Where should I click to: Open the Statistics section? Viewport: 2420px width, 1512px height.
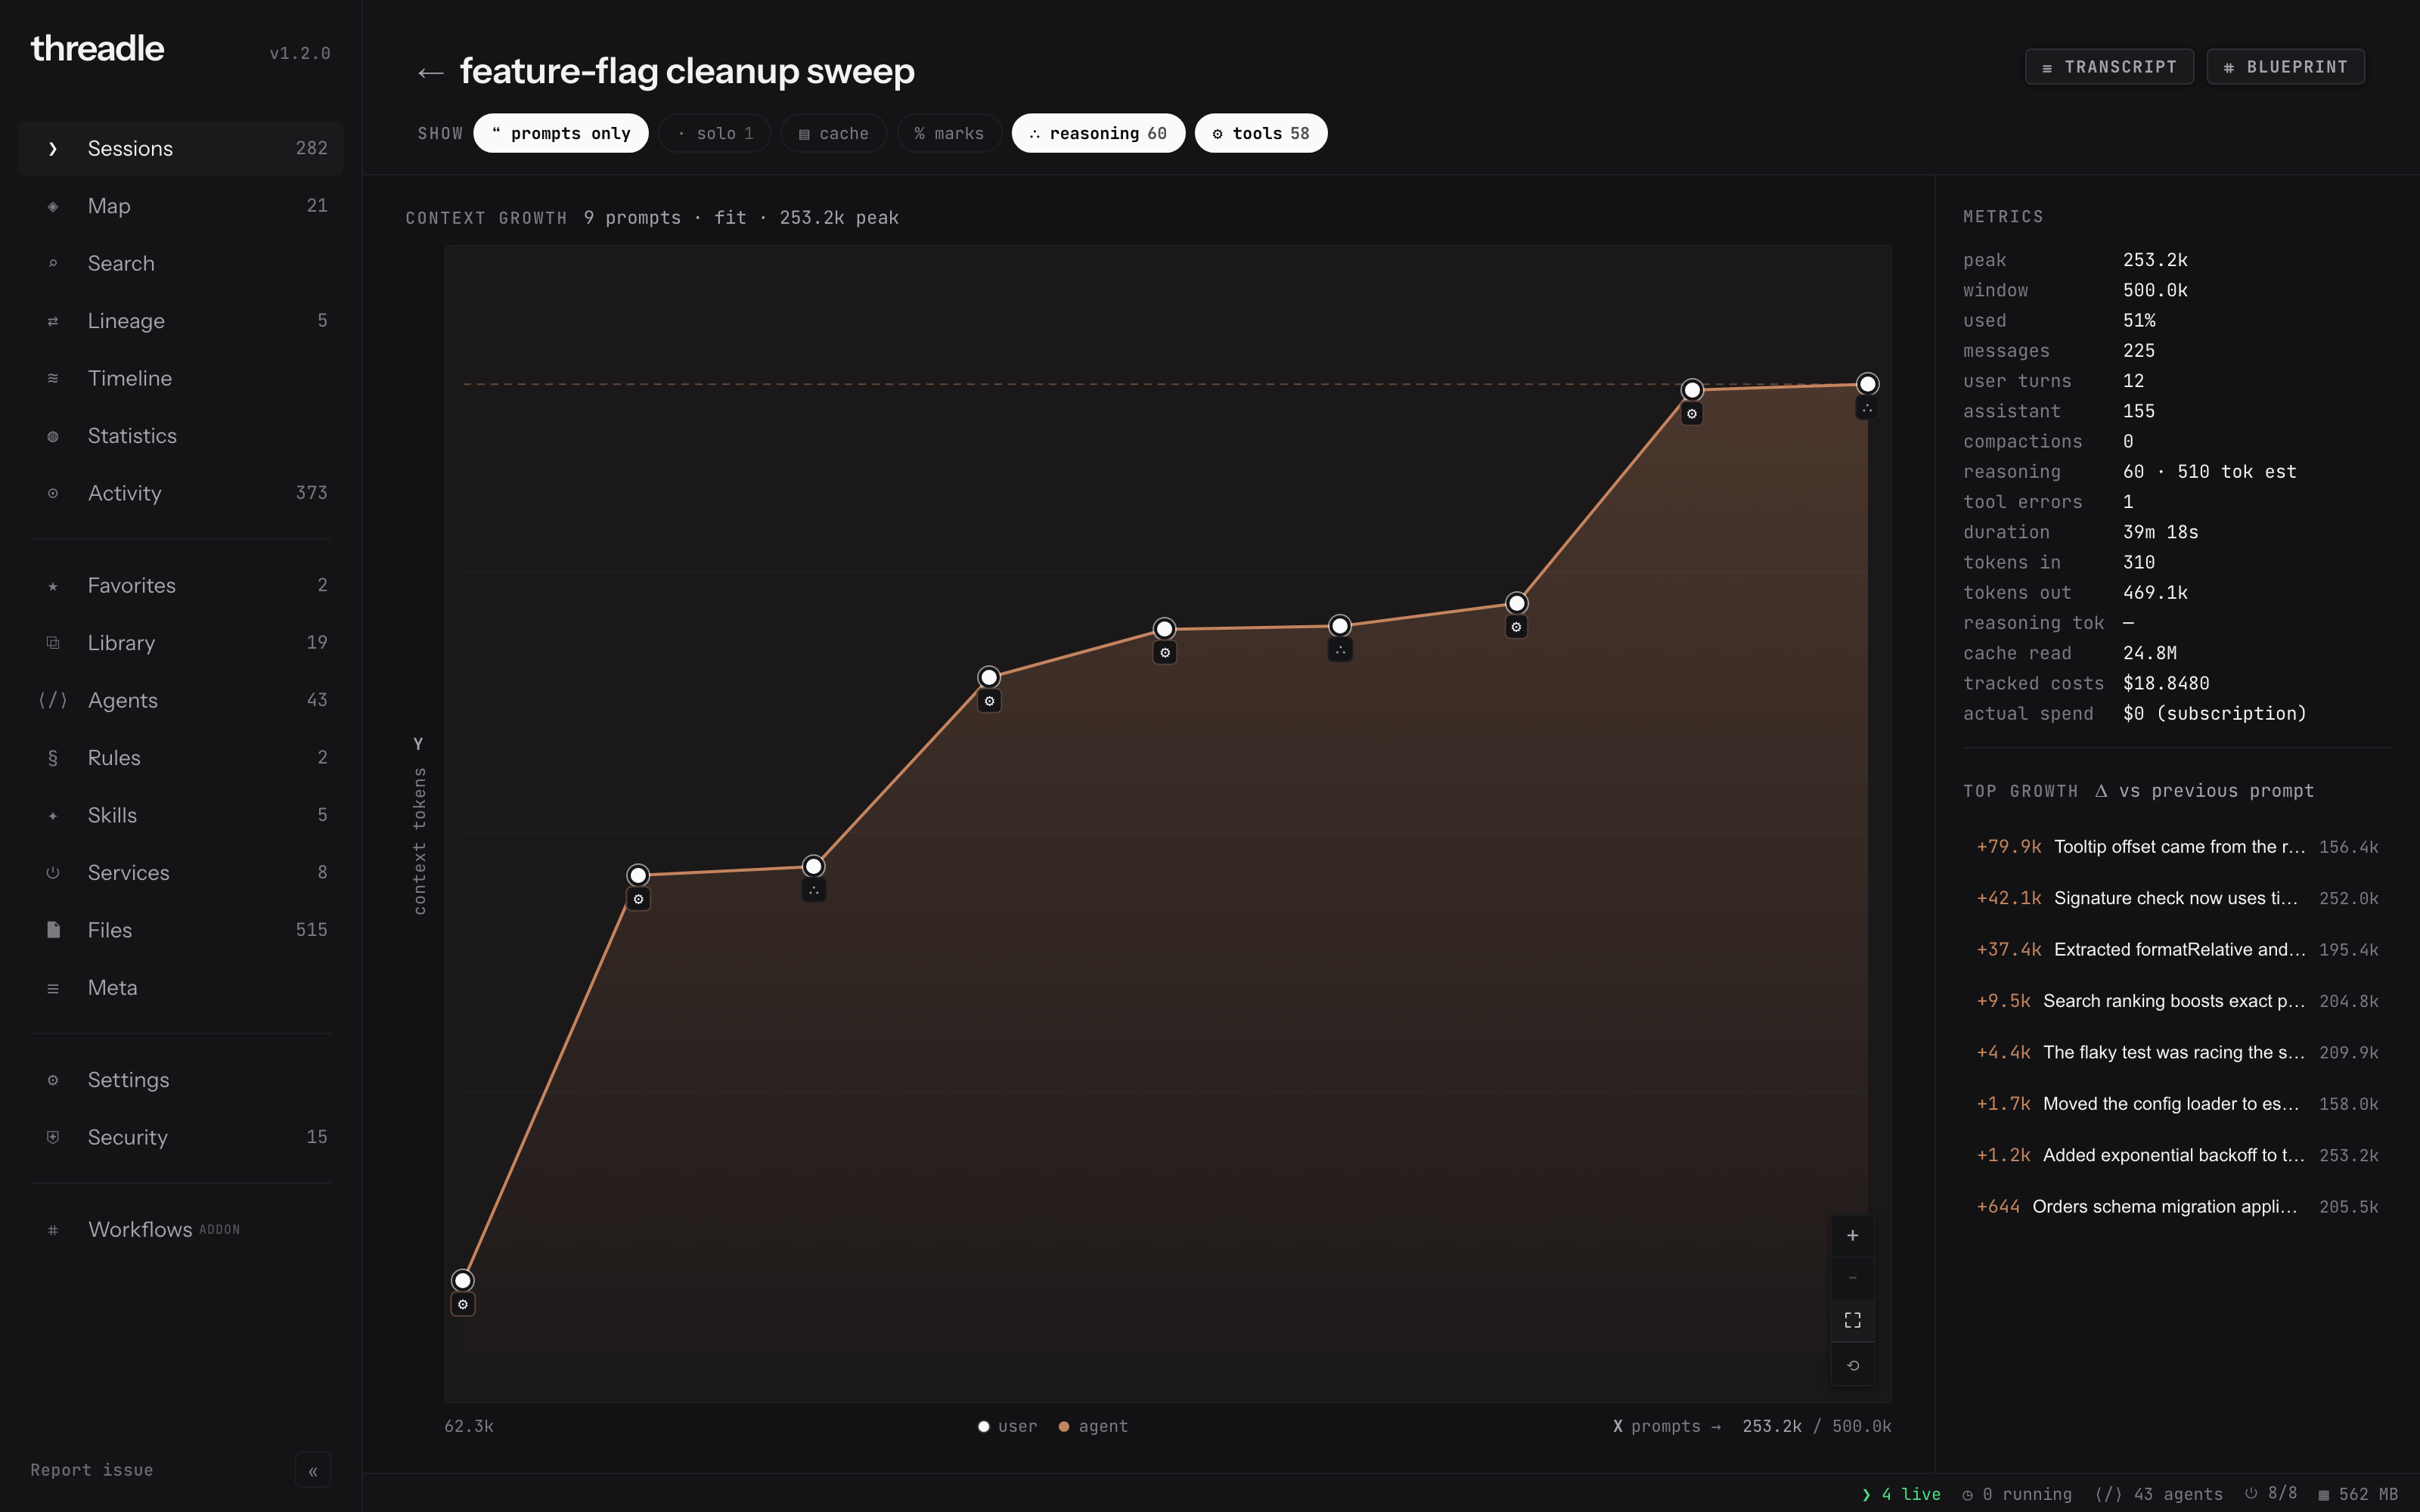click(181, 436)
